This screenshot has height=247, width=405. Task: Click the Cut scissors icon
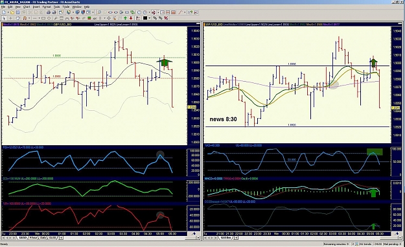(x=30, y=12)
